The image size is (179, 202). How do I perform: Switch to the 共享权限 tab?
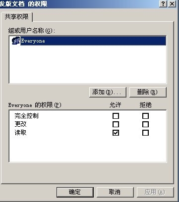pos(16,17)
